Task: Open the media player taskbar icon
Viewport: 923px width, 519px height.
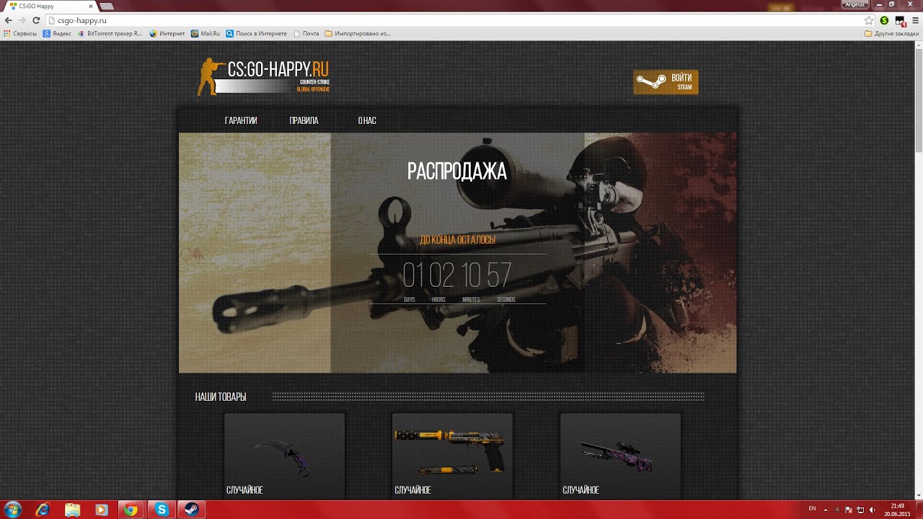Action: pyautogui.click(x=102, y=510)
